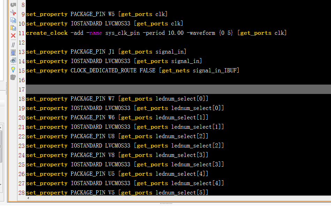Click the greyed-out icon below the light bulb
The height and width of the screenshot is (206, 331).
(x=13, y=77)
